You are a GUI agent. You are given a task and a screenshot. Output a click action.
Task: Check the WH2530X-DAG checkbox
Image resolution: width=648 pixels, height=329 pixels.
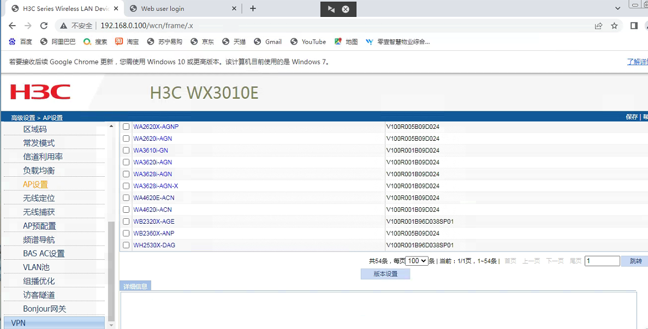point(126,245)
